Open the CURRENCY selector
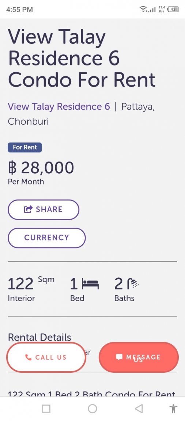The image size is (185, 421). (47, 238)
